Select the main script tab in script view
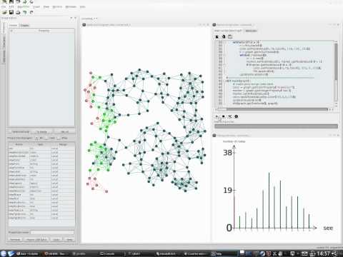 [228, 31]
